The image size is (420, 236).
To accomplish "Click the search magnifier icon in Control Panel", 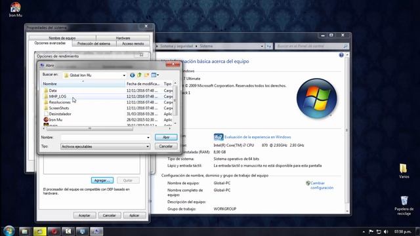I will [x=345, y=47].
